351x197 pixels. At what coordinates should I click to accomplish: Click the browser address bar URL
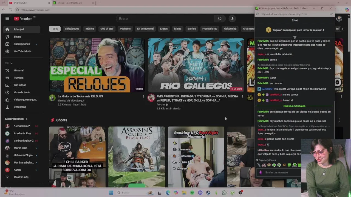coord(35,10)
